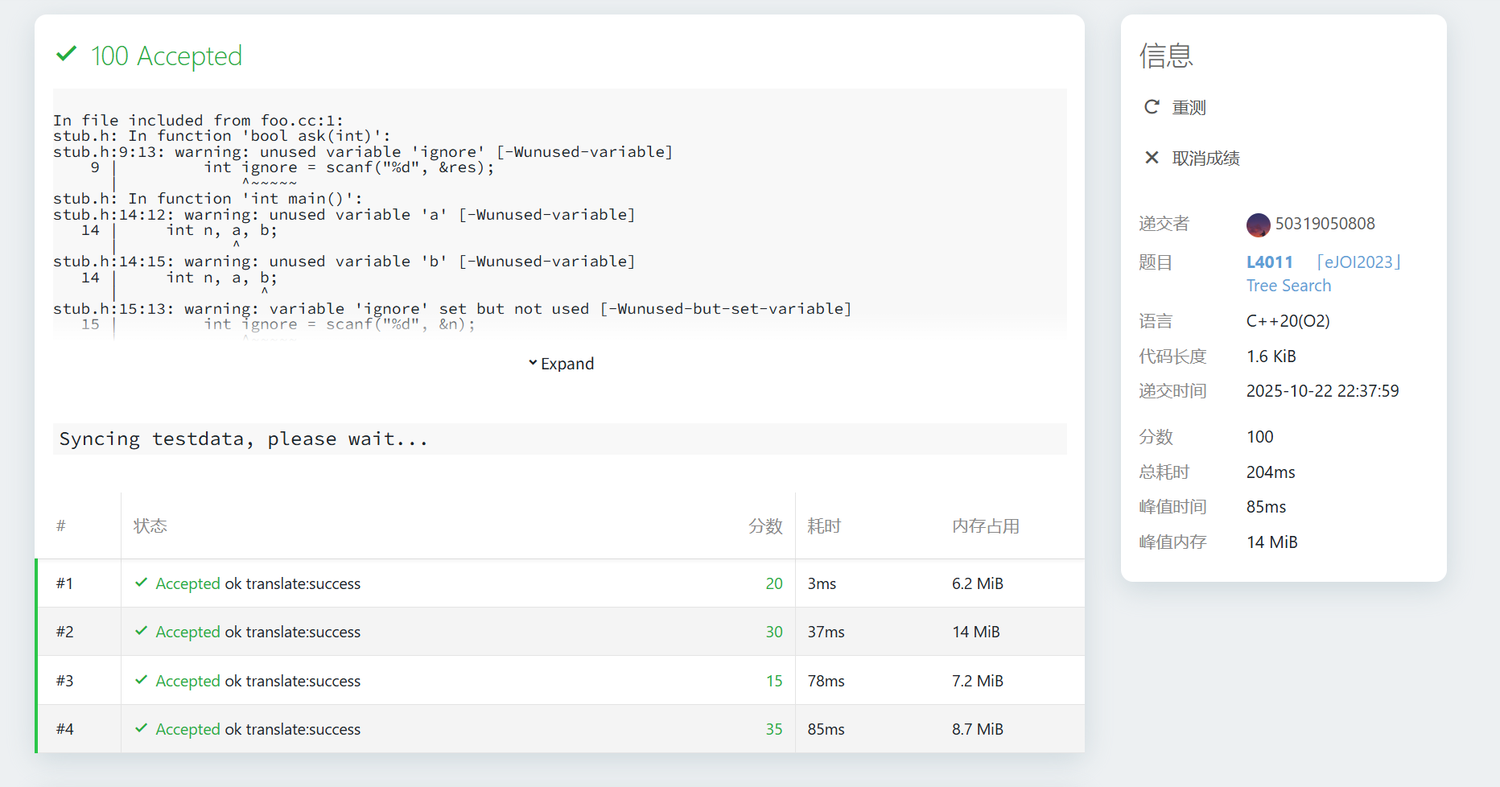Click the 内存占用 column header

pos(985,526)
